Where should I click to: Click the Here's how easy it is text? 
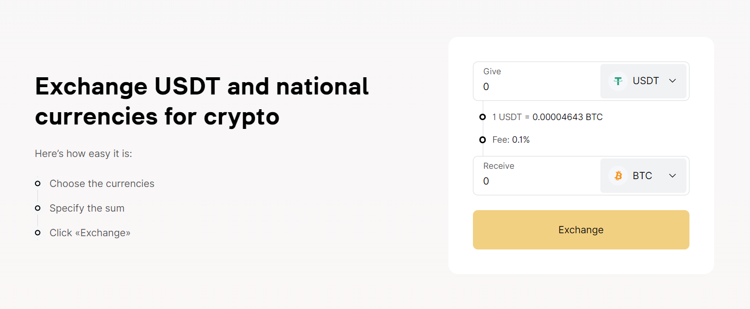click(x=84, y=154)
